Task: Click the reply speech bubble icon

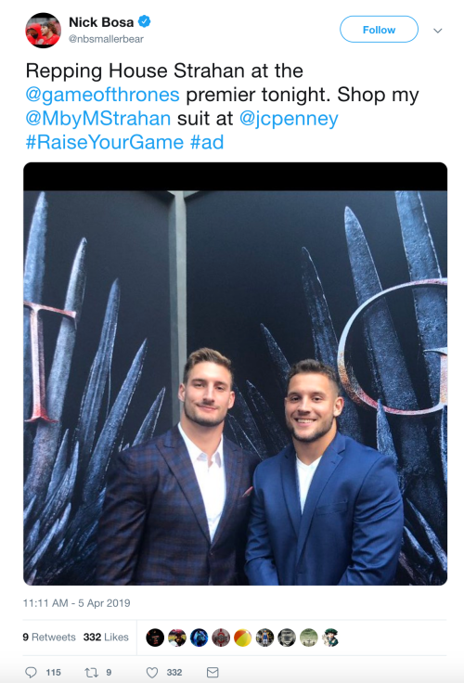Action: pyautogui.click(x=31, y=672)
